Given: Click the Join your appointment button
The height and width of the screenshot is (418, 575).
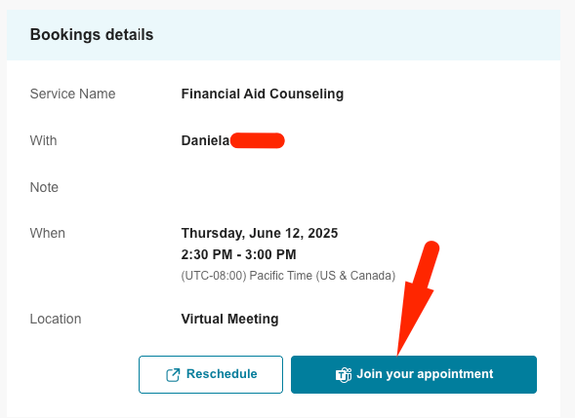Looking at the screenshot, I should pyautogui.click(x=414, y=374).
